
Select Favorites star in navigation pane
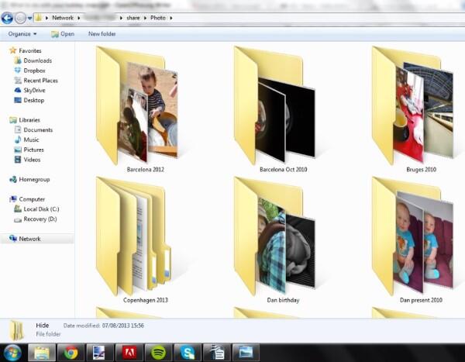click(12, 50)
